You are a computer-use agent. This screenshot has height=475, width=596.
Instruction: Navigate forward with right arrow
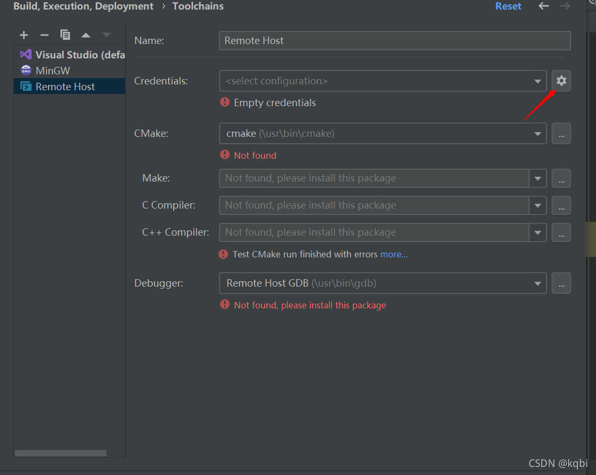[x=565, y=6]
